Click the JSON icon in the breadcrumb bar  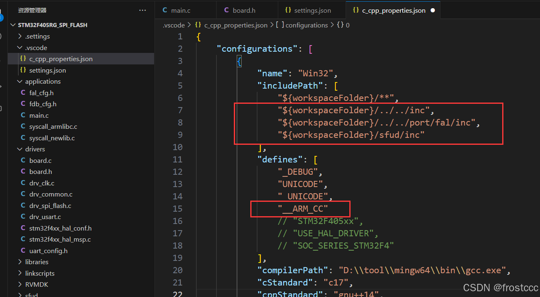click(198, 25)
